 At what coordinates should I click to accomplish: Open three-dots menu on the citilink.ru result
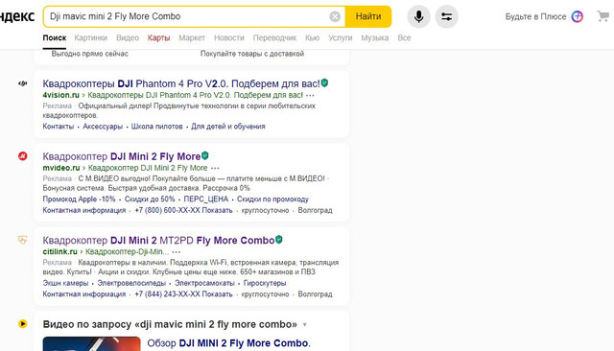click(x=177, y=252)
